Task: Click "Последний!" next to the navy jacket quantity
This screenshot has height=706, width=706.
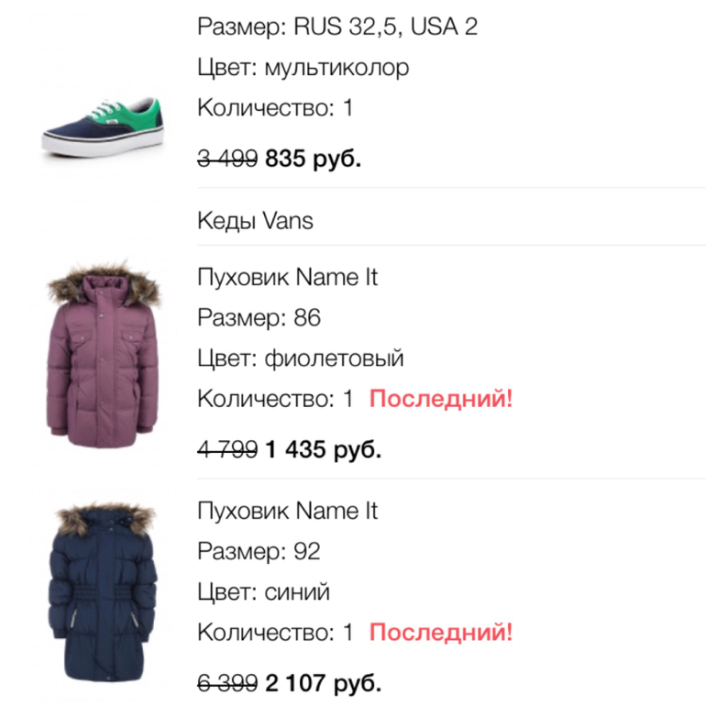Action: click(x=441, y=632)
